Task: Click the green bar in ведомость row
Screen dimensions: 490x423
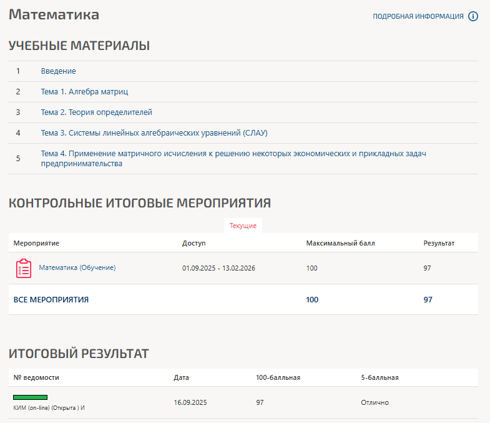Action: click(x=31, y=397)
